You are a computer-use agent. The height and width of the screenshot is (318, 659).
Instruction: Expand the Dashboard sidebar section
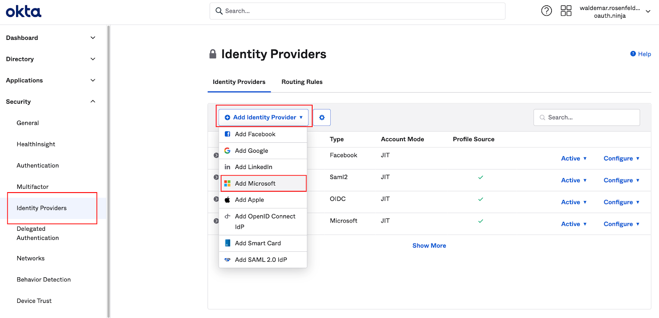click(93, 38)
